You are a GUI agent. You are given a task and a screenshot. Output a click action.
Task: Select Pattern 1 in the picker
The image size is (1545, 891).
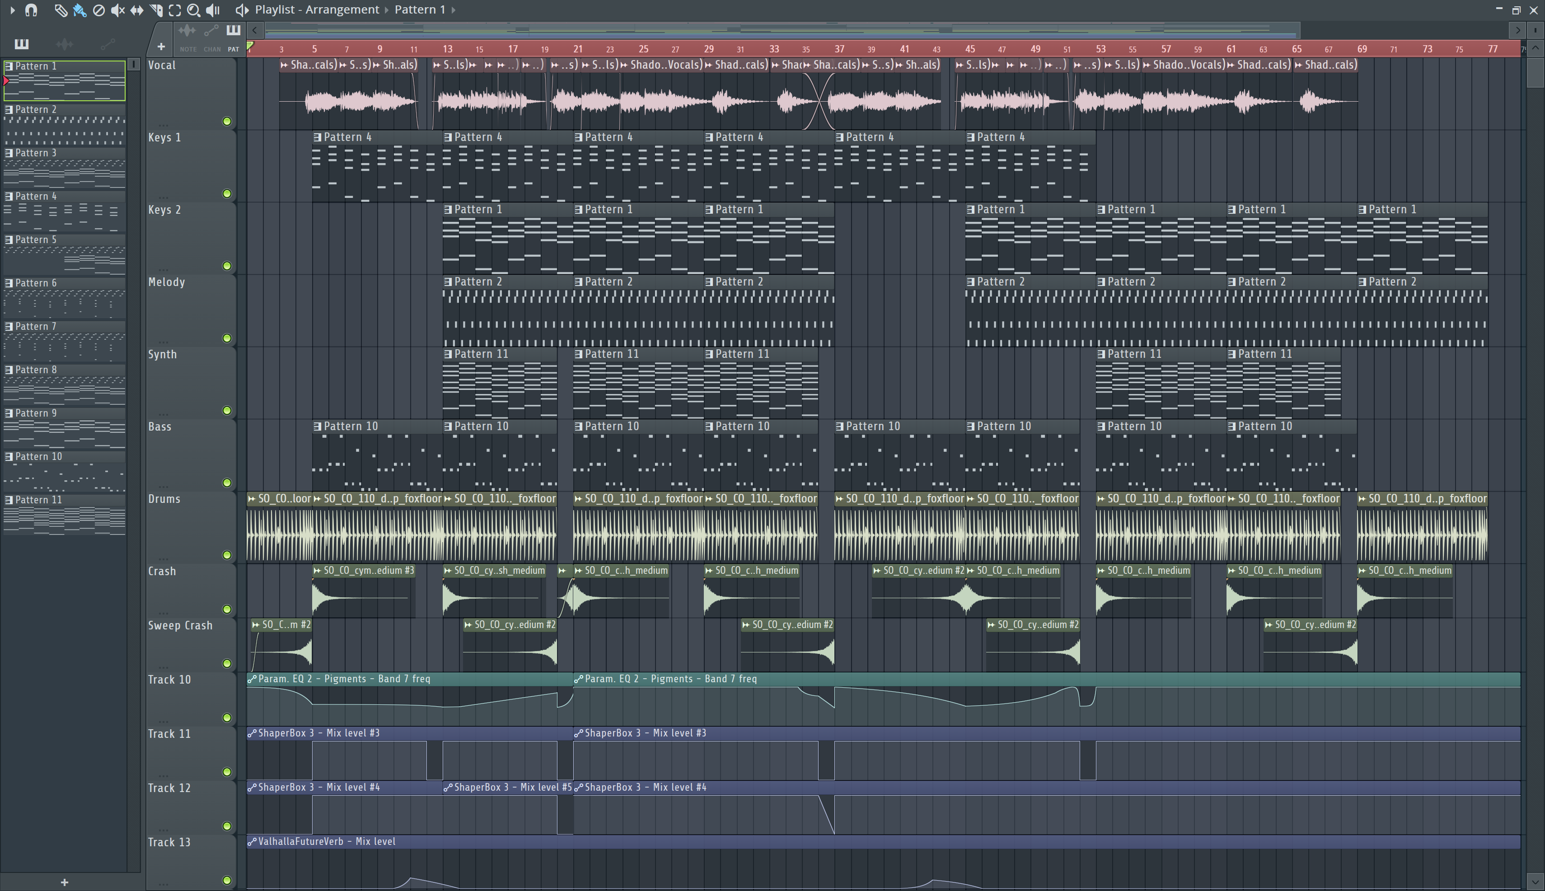pyautogui.click(x=64, y=80)
